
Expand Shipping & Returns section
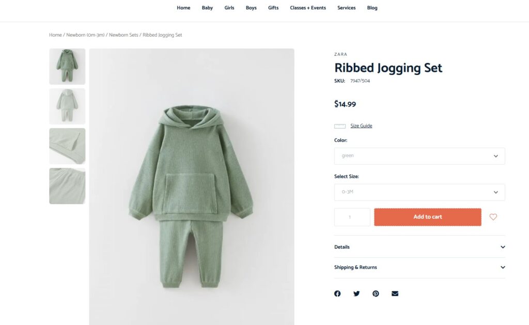pyautogui.click(x=419, y=268)
